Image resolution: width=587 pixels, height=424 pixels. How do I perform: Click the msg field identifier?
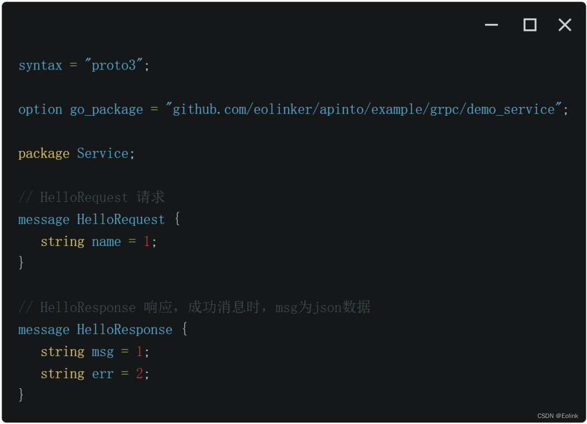pos(103,352)
